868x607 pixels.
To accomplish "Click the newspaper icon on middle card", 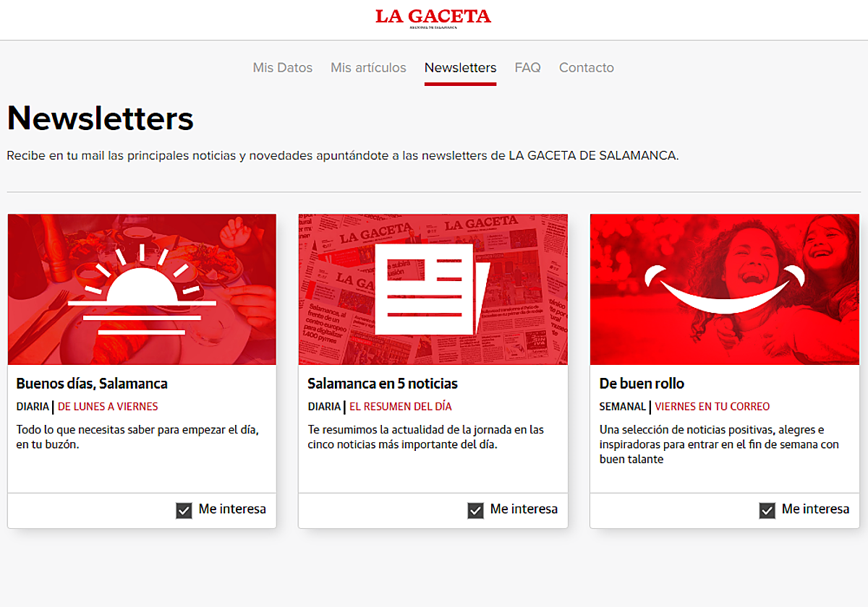I will pos(433,289).
